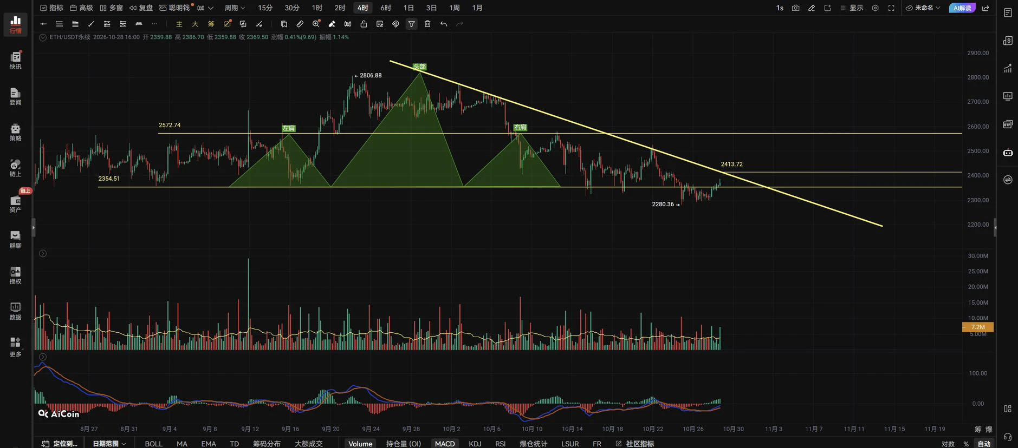Select the 6时 timeframe tab
Viewport: 1018px width, 448px height.
click(x=385, y=8)
